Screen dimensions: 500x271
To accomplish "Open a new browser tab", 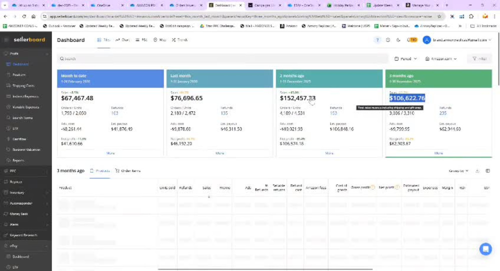I will (x=446, y=5).
